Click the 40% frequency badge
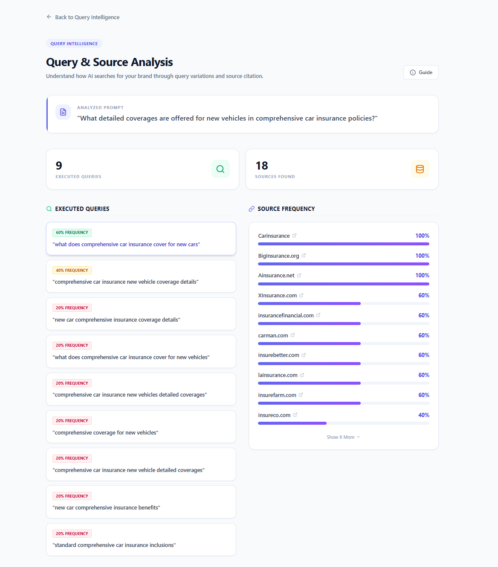The width and height of the screenshot is (498, 567). [x=72, y=270]
